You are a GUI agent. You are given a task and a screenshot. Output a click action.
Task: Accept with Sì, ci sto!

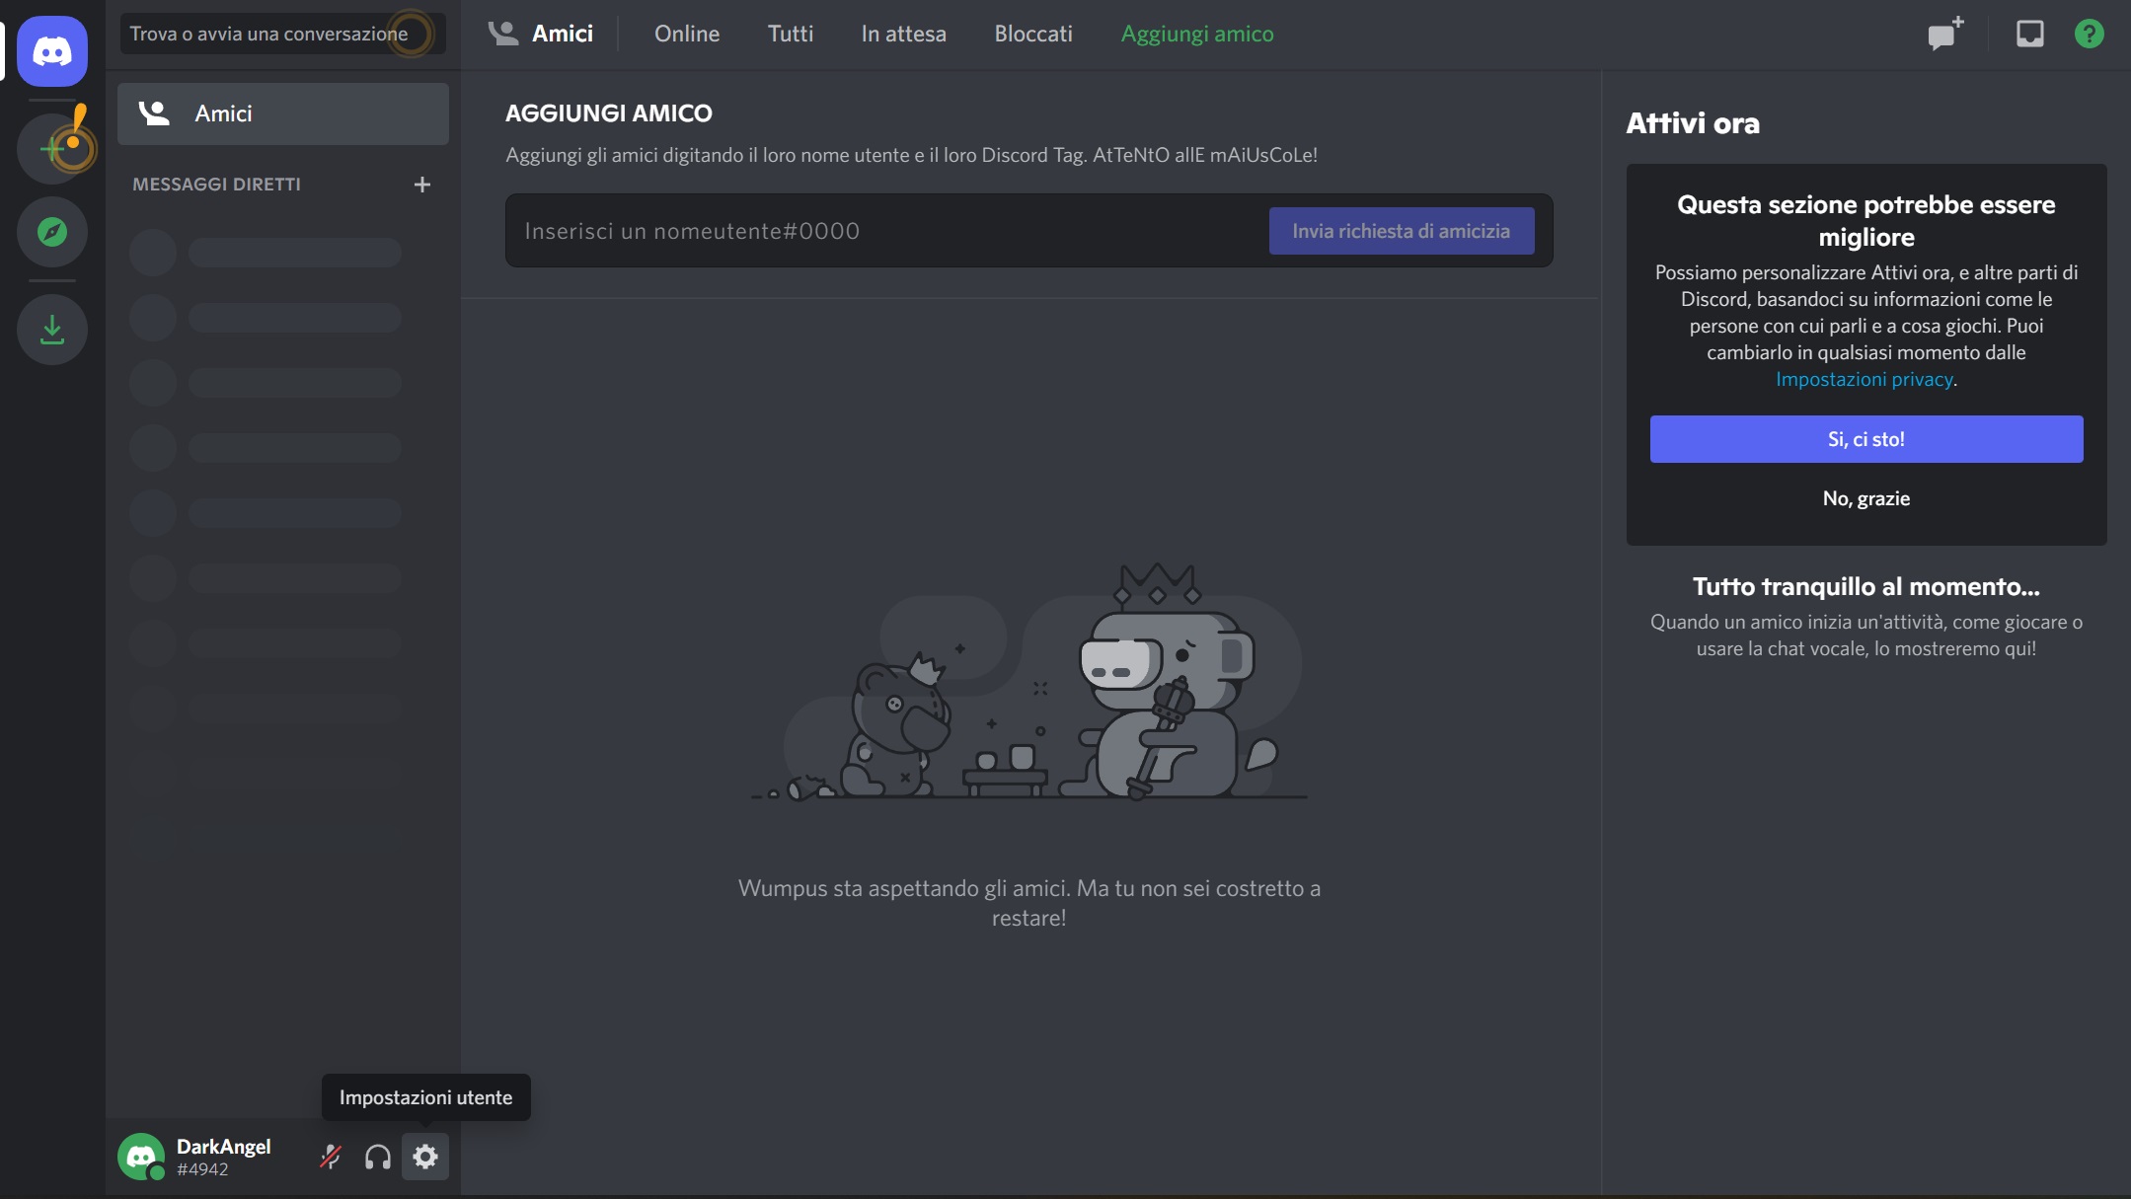click(x=1865, y=438)
